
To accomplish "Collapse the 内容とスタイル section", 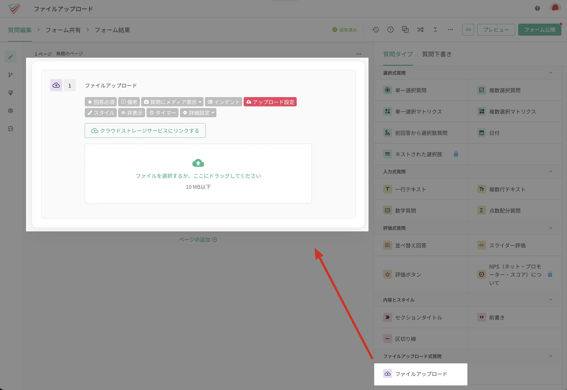I will [x=551, y=300].
